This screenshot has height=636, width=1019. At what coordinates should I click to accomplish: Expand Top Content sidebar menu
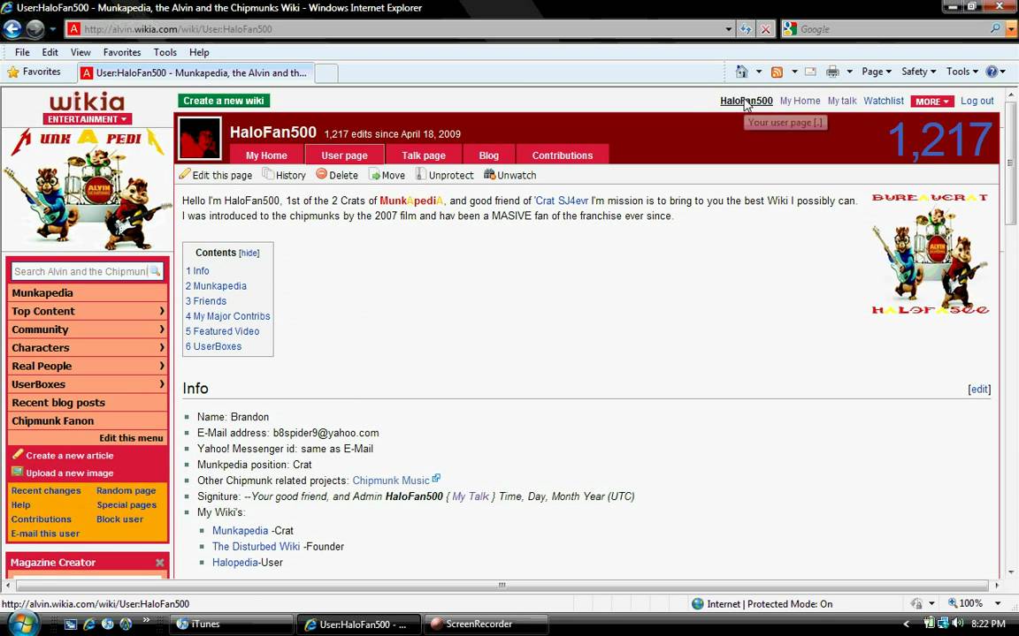click(x=87, y=311)
